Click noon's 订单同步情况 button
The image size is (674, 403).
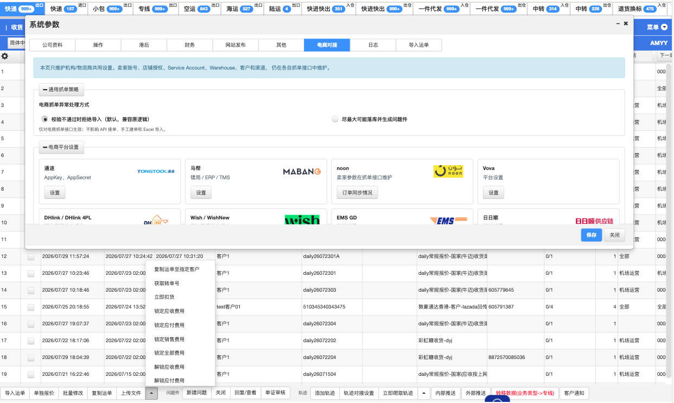tap(357, 193)
